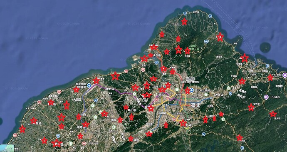
Task: Select the 2甲 route shield near 陽明山
Action: coord(206,42)
